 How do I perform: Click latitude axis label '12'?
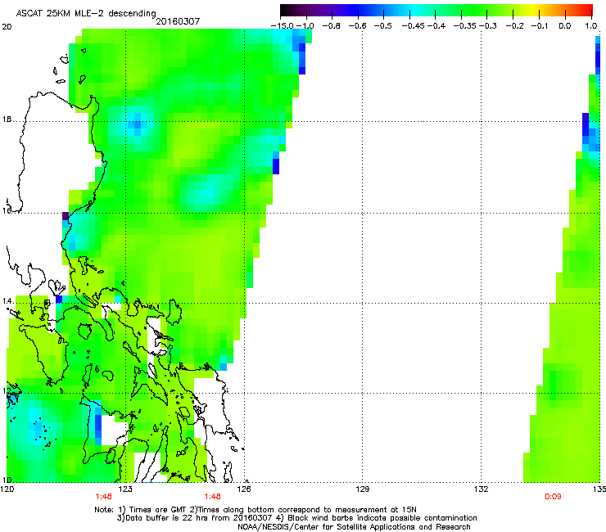tap(7, 391)
